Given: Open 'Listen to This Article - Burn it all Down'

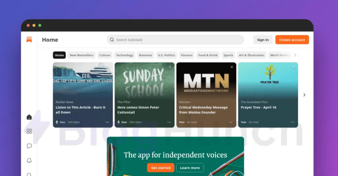Looking at the screenshot, I should (x=81, y=110).
